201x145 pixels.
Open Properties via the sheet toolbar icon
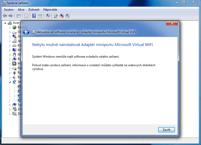(x=26, y=16)
